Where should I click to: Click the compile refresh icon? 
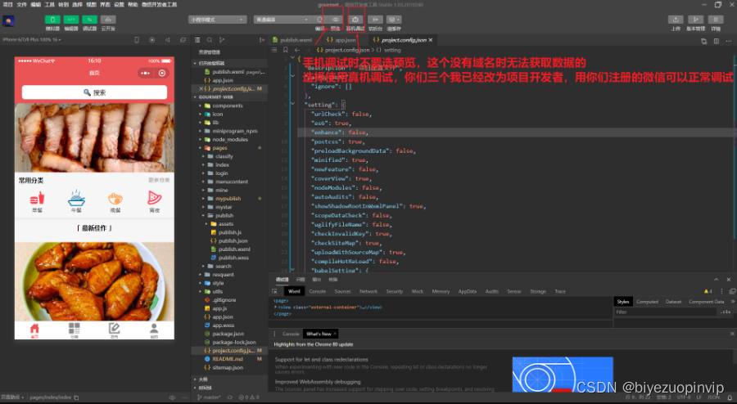point(319,20)
